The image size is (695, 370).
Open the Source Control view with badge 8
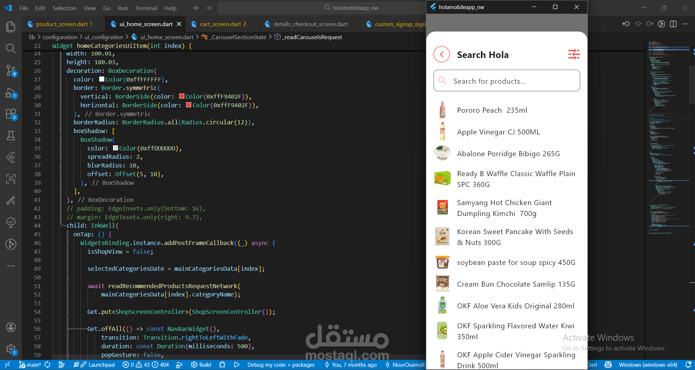click(11, 70)
